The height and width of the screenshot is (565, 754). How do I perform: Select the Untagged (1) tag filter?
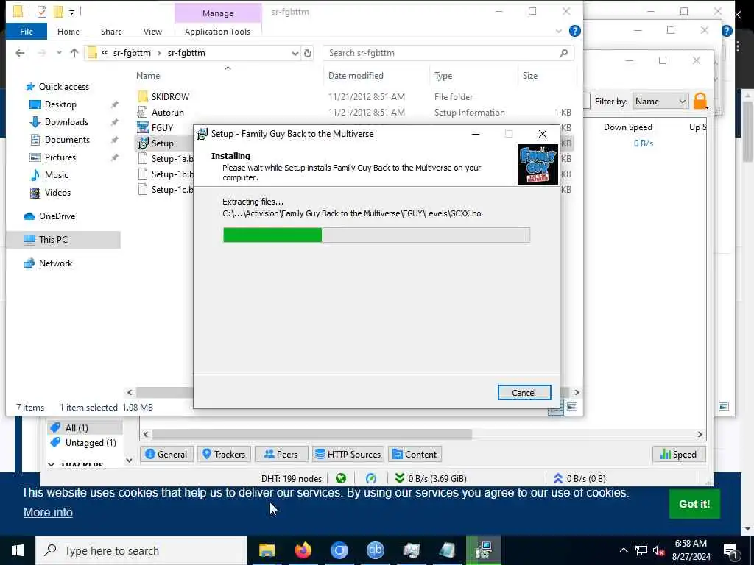pos(85,442)
